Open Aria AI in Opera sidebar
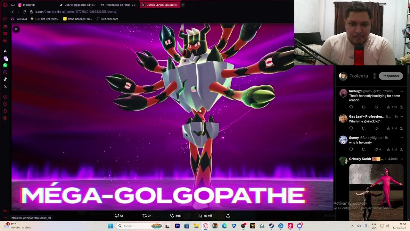Screen dimensions: 410x231 [x=5, y=51]
